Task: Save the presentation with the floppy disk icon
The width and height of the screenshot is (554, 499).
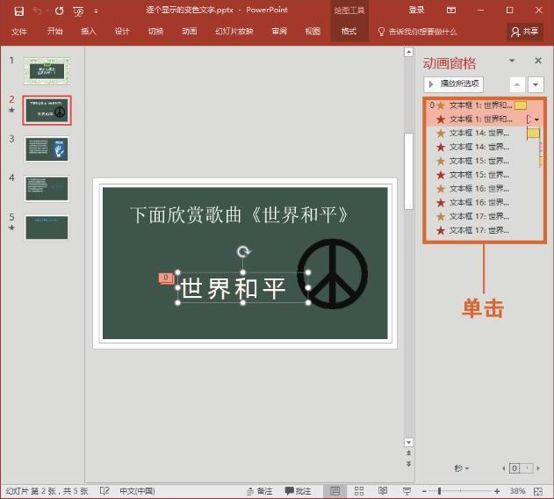Action: click(19, 11)
